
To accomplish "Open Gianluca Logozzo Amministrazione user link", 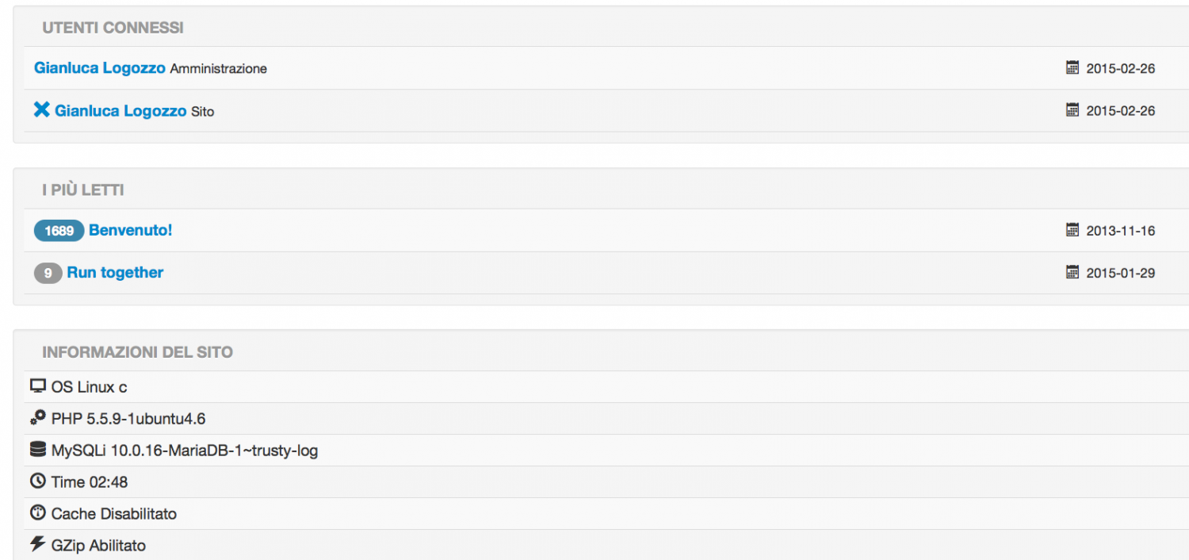I will point(99,68).
